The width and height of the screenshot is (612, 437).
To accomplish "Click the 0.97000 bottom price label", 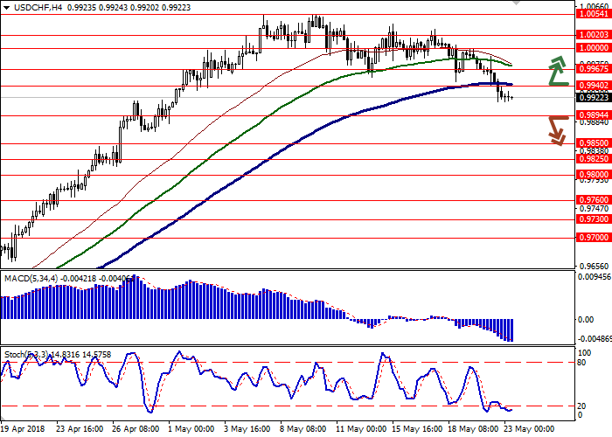I will coord(593,237).
